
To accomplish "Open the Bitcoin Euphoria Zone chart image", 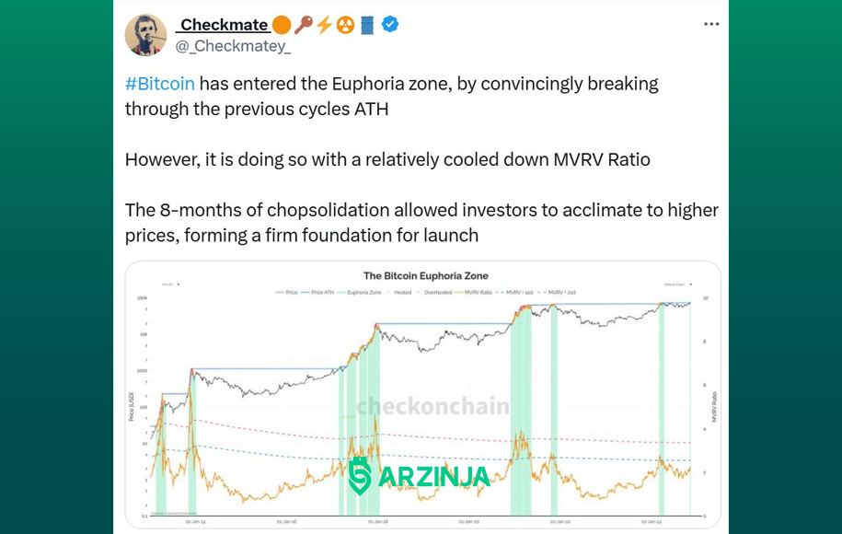I will (423, 395).
